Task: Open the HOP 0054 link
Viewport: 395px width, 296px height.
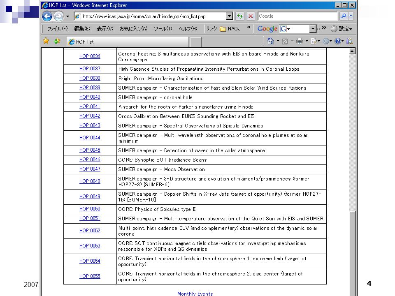Action: pyautogui.click(x=90, y=261)
